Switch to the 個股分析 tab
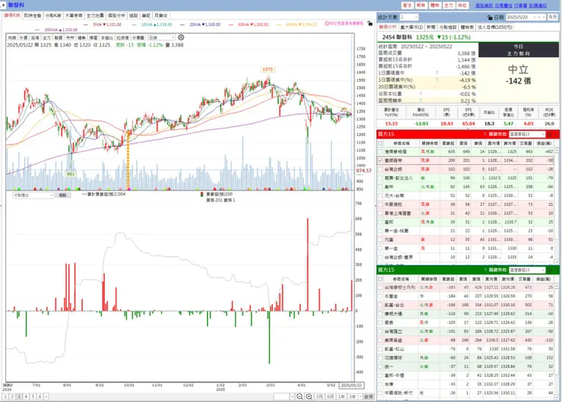The height and width of the screenshot is (402, 562). (116, 15)
